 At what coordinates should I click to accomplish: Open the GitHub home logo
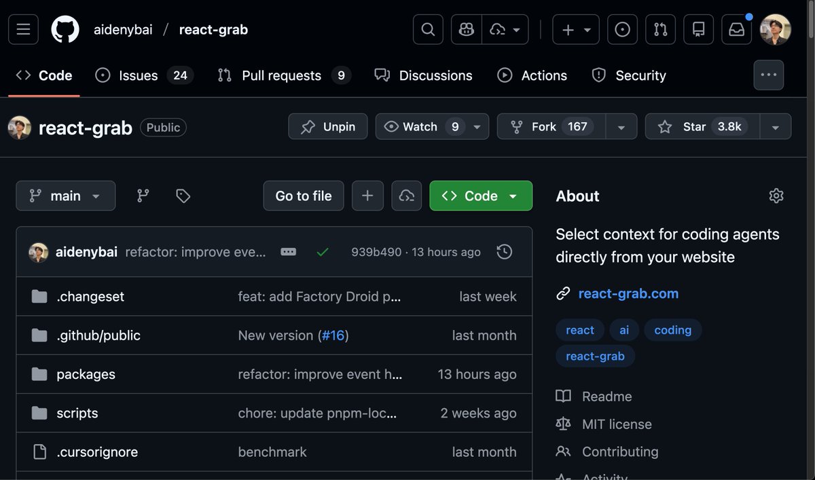coord(65,29)
